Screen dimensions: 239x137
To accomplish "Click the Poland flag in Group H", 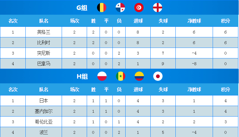I will (102, 76).
